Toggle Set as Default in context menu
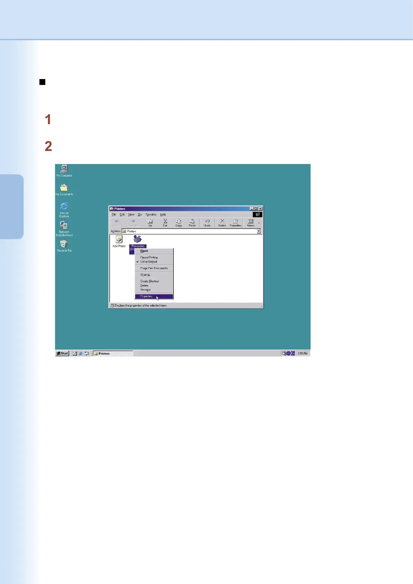This screenshot has width=413, height=584. [149, 262]
